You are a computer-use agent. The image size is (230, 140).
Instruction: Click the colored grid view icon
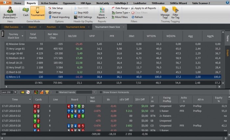(x=36, y=92)
